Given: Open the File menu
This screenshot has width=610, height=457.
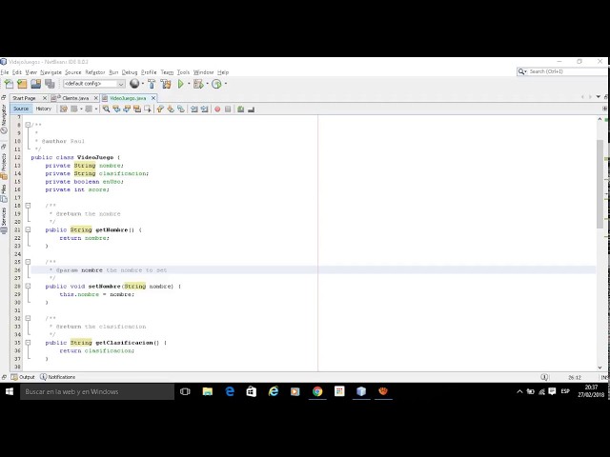Looking at the screenshot, I should pos(5,72).
